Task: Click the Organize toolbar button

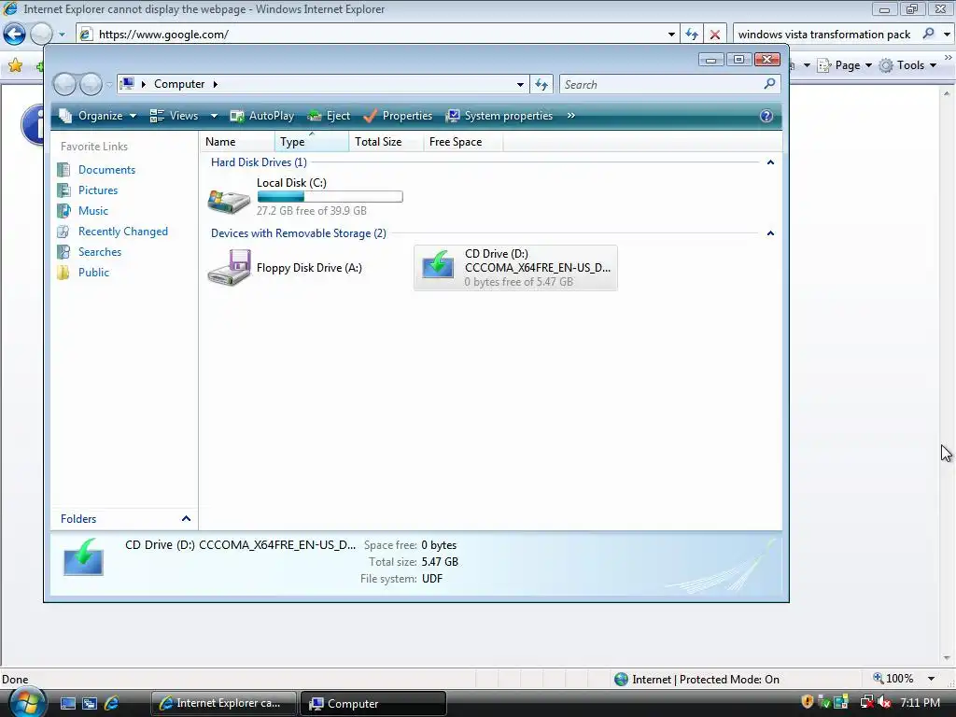Action: coord(97,116)
